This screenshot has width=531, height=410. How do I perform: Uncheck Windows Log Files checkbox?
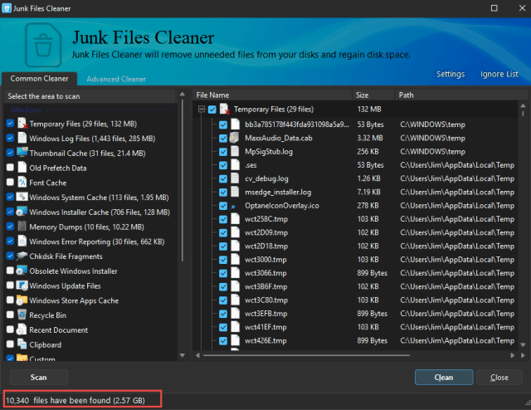coord(10,138)
